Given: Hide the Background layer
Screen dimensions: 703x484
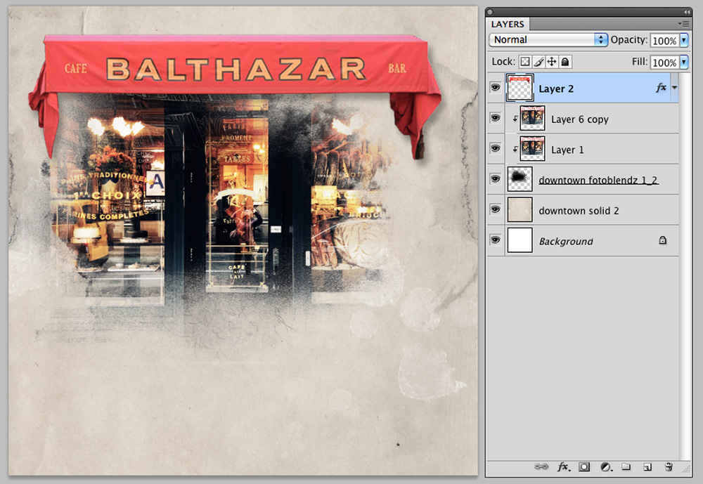Looking at the screenshot, I should point(496,240).
